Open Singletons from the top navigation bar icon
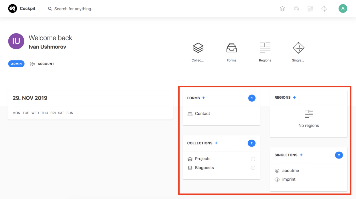356x199 pixels. tap(324, 9)
